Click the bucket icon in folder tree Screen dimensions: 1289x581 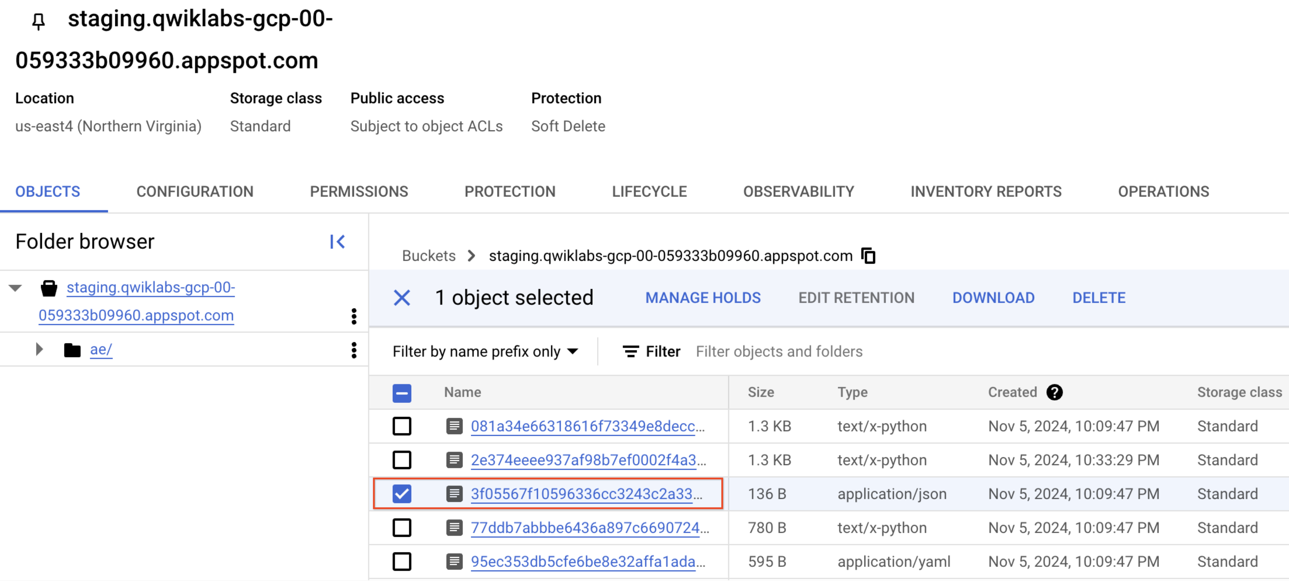[x=49, y=288]
